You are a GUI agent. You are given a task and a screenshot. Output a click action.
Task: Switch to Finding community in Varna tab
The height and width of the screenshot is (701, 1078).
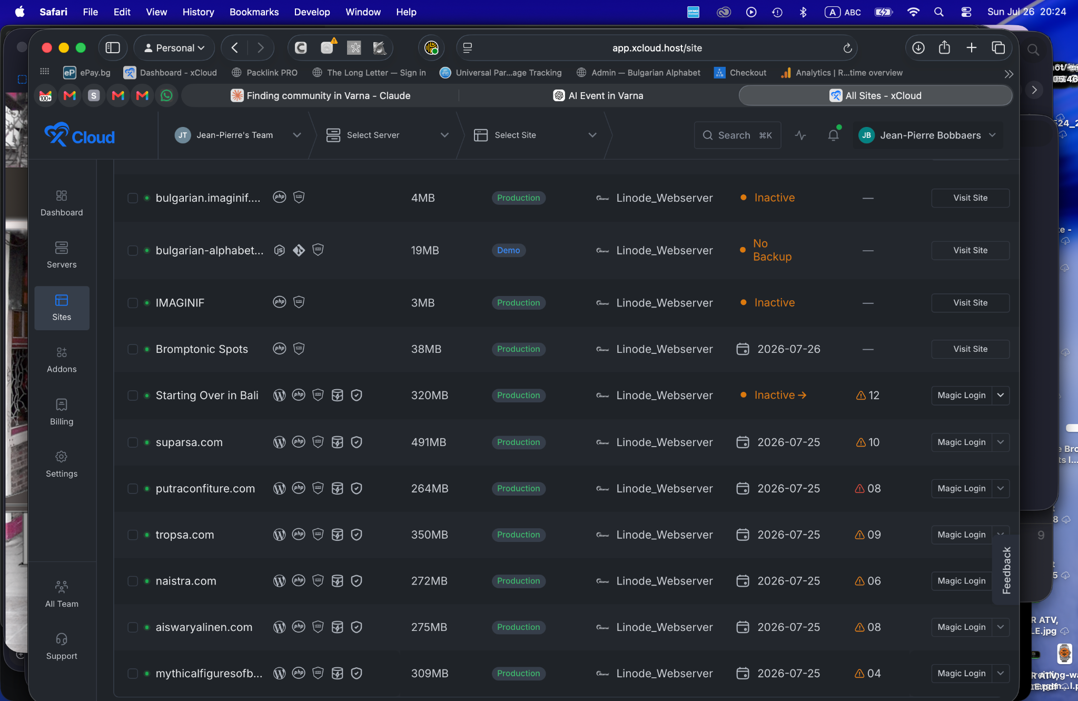click(x=320, y=95)
